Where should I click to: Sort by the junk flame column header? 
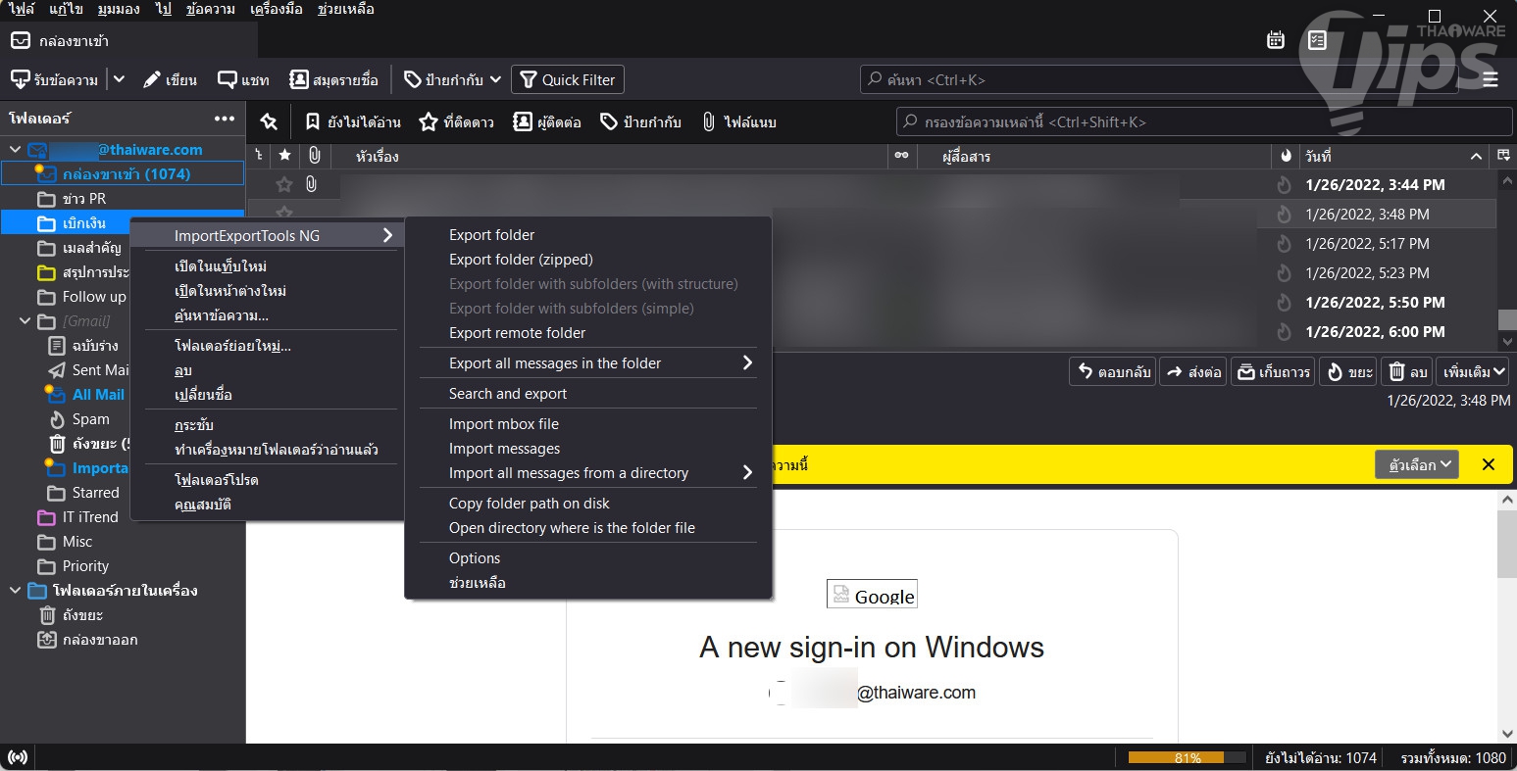click(1287, 156)
